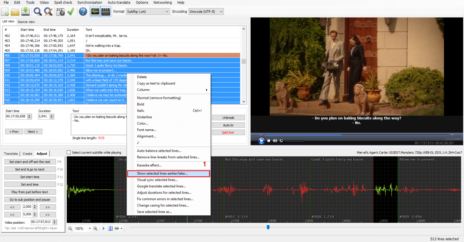This screenshot has height=242, width=464.
Task: Expand the Encoding Unicode dropdown
Action: (x=206, y=12)
